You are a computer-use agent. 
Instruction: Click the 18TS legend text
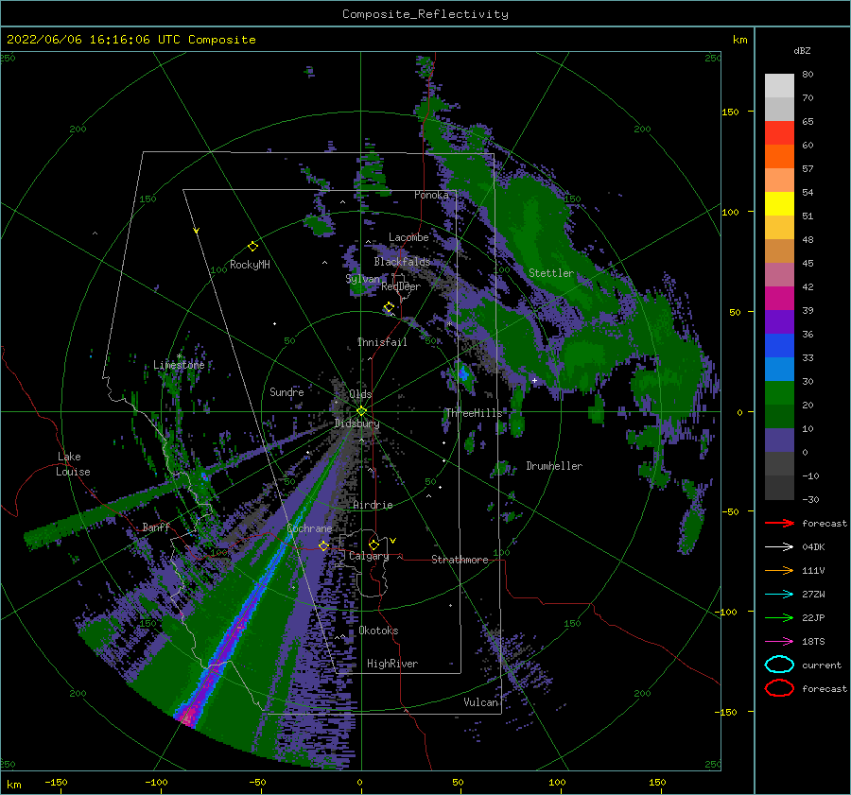click(x=813, y=642)
